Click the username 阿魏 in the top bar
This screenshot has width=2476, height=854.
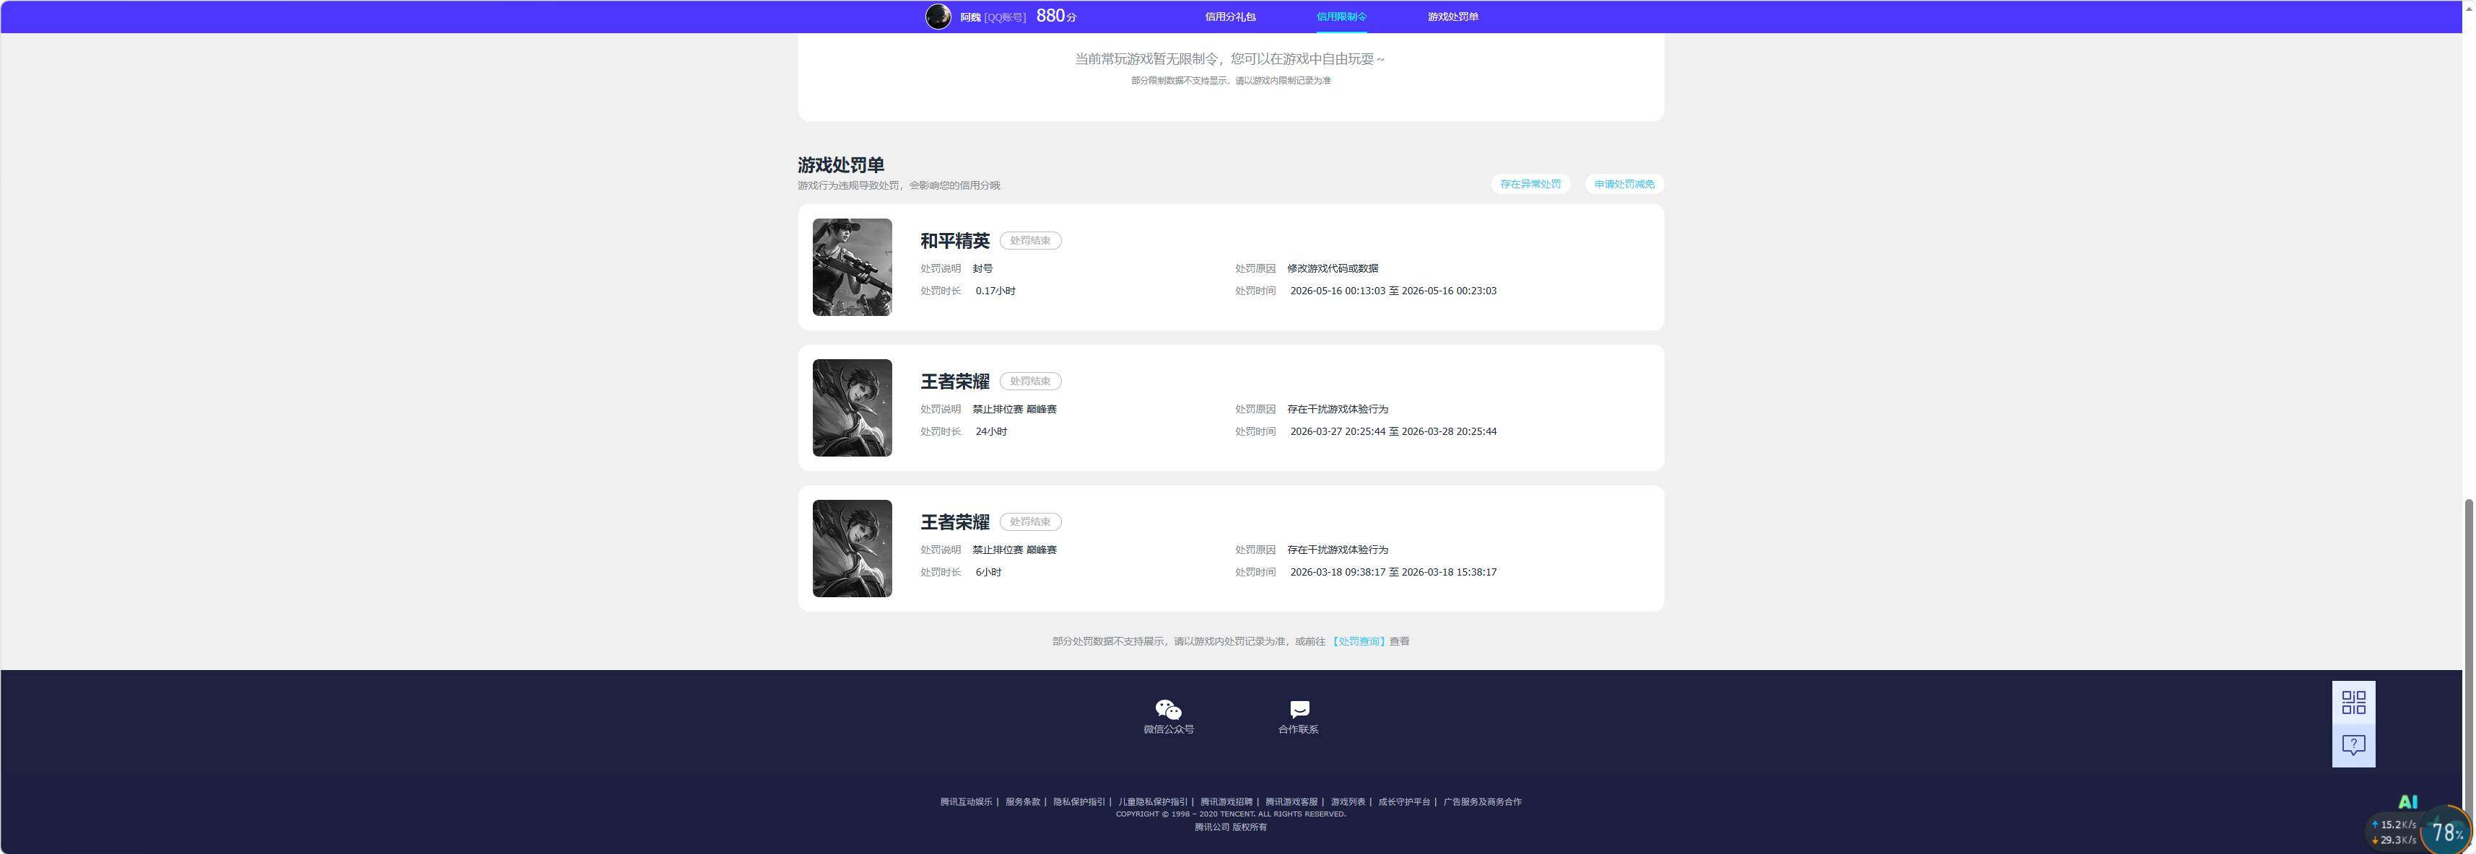[x=970, y=17]
